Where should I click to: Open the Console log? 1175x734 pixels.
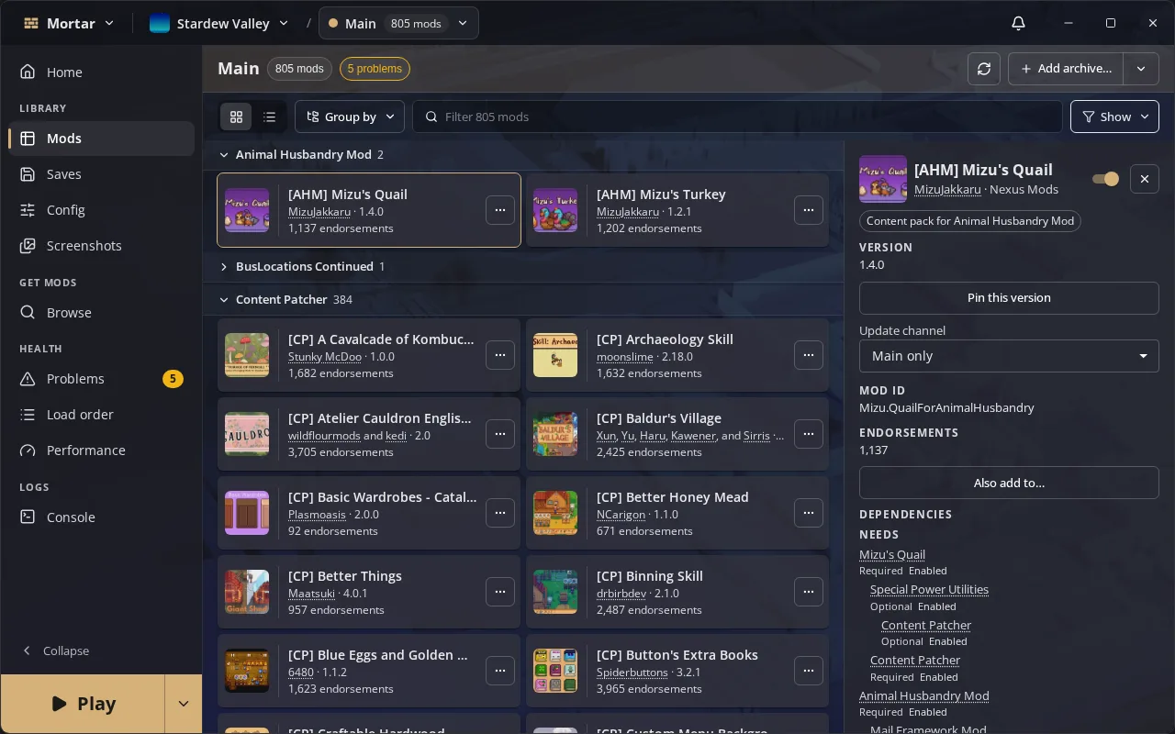click(x=101, y=517)
